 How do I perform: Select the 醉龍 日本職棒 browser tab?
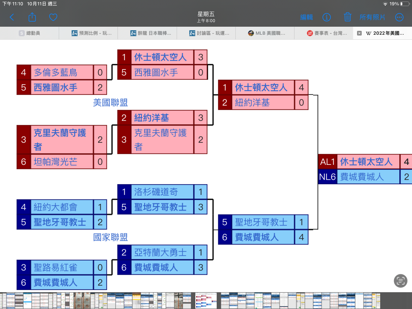(147, 33)
